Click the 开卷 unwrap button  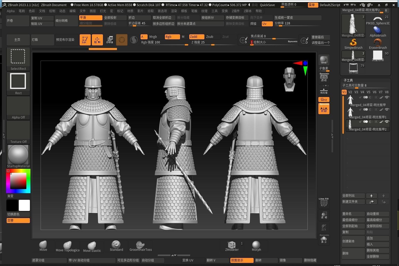18,21
